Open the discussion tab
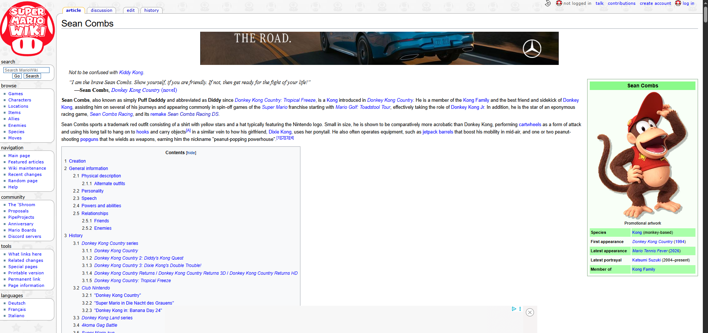Viewport: 708px width, 333px height. pos(102,10)
